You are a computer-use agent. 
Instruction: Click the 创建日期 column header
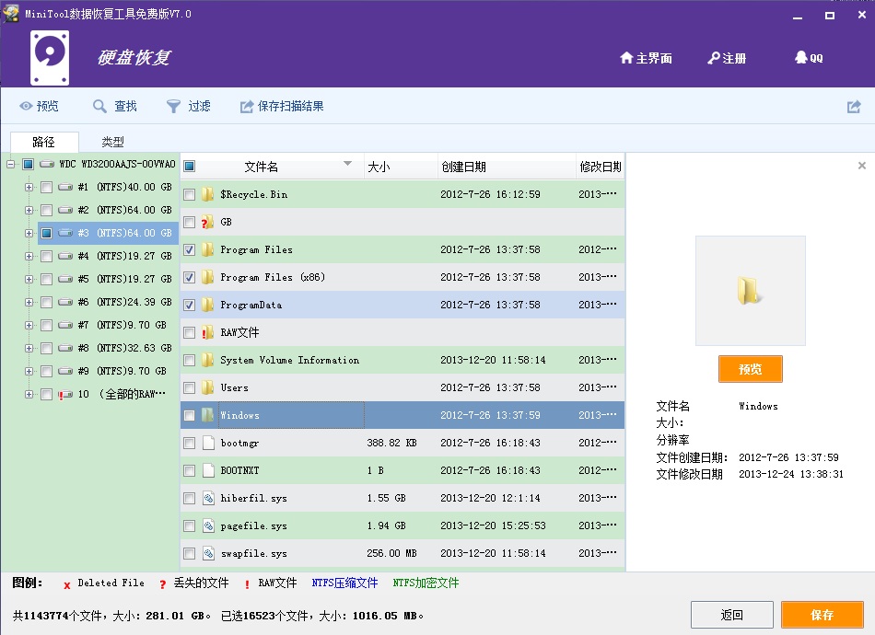click(507, 167)
